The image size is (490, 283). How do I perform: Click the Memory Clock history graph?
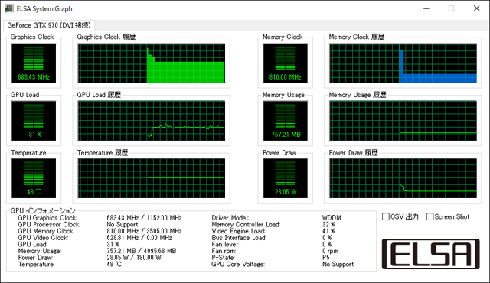pyautogui.click(x=403, y=63)
